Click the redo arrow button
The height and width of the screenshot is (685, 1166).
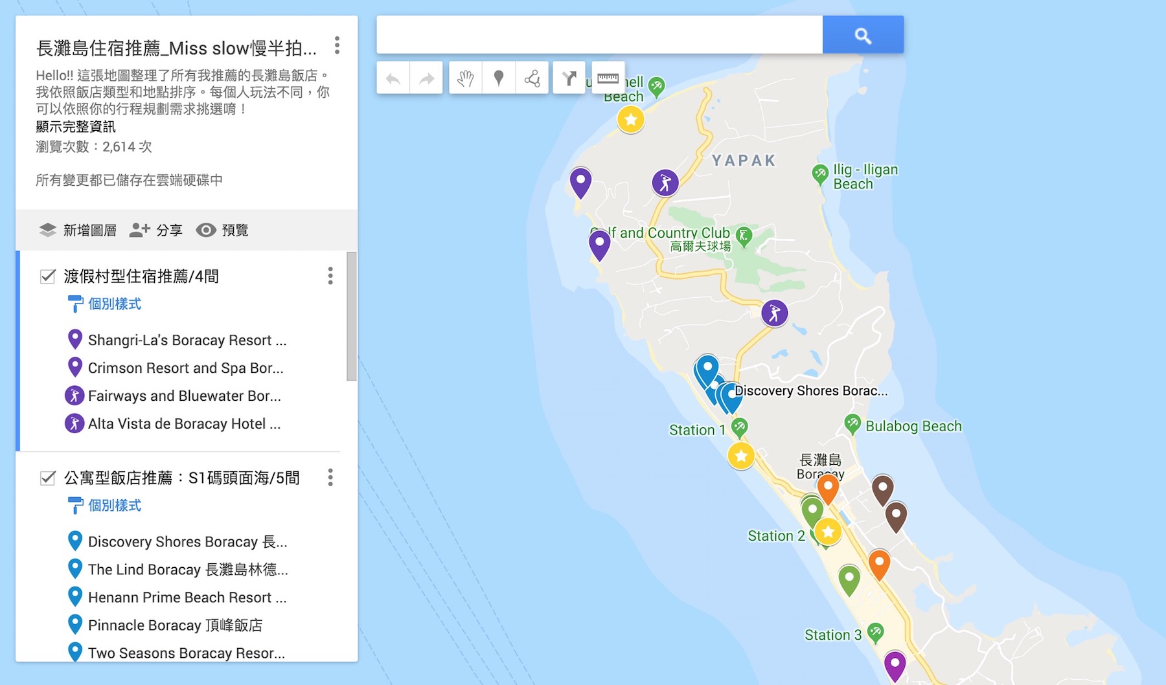[x=426, y=78]
